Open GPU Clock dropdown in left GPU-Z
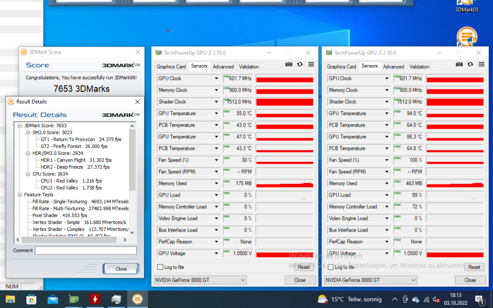The image size is (493, 308). [x=216, y=79]
